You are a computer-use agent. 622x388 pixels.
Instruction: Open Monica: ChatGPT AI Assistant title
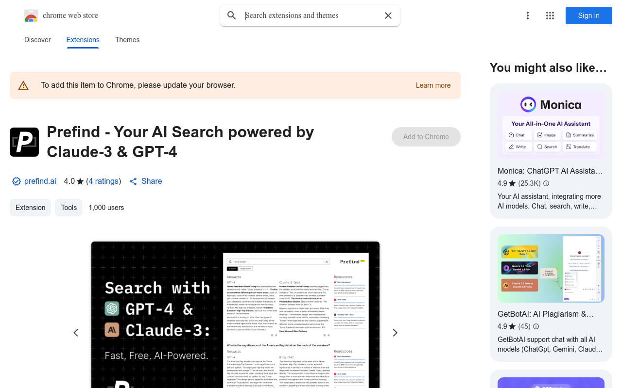pos(550,171)
